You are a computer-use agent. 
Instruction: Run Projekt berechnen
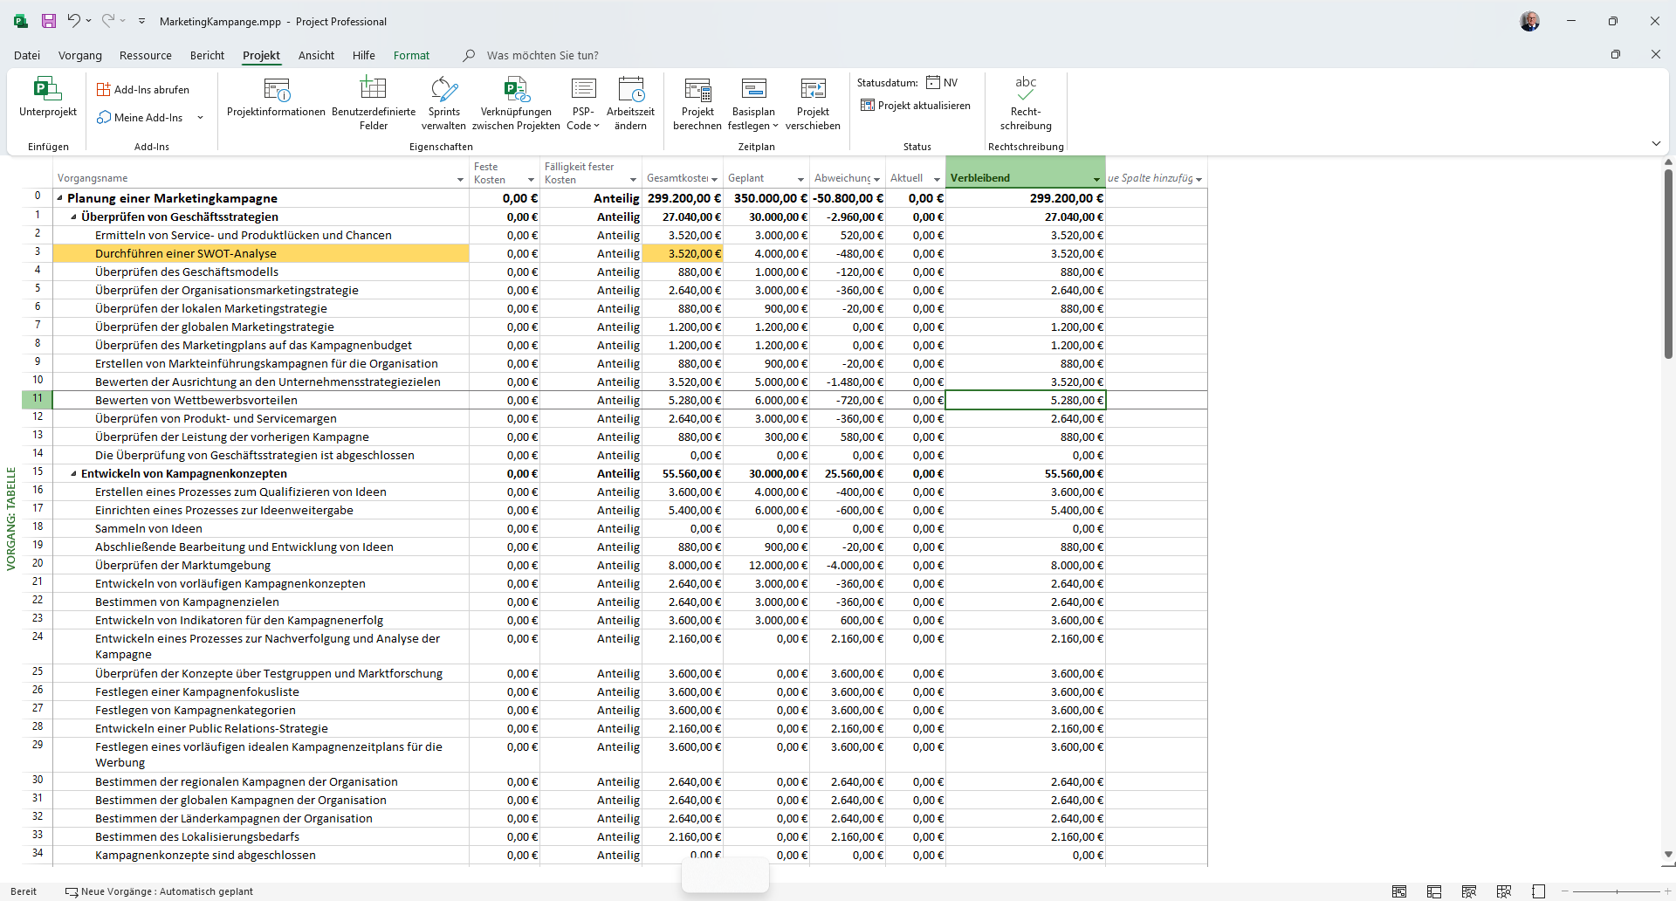pyautogui.click(x=697, y=104)
